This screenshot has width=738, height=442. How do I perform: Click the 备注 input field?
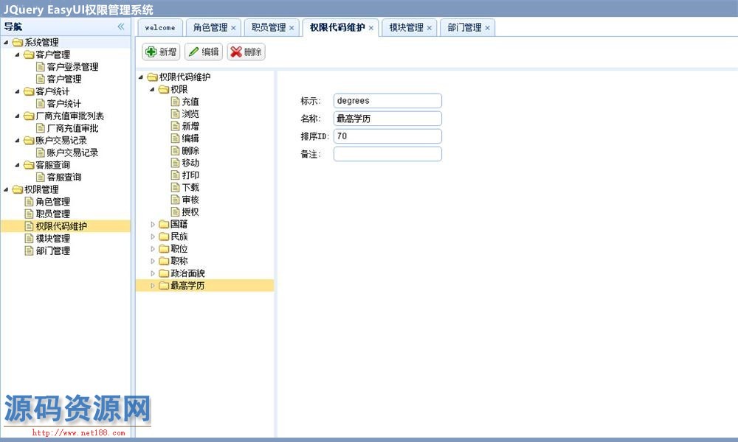click(387, 154)
